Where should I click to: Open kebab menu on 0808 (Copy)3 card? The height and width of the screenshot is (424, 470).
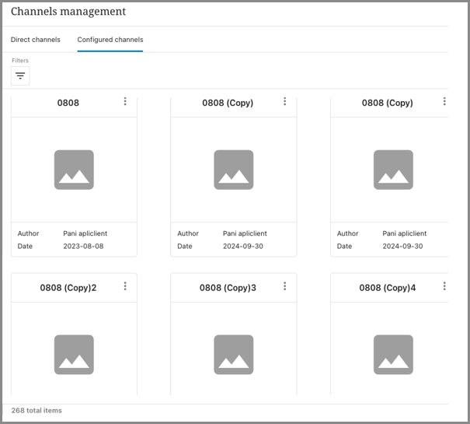[x=285, y=287]
